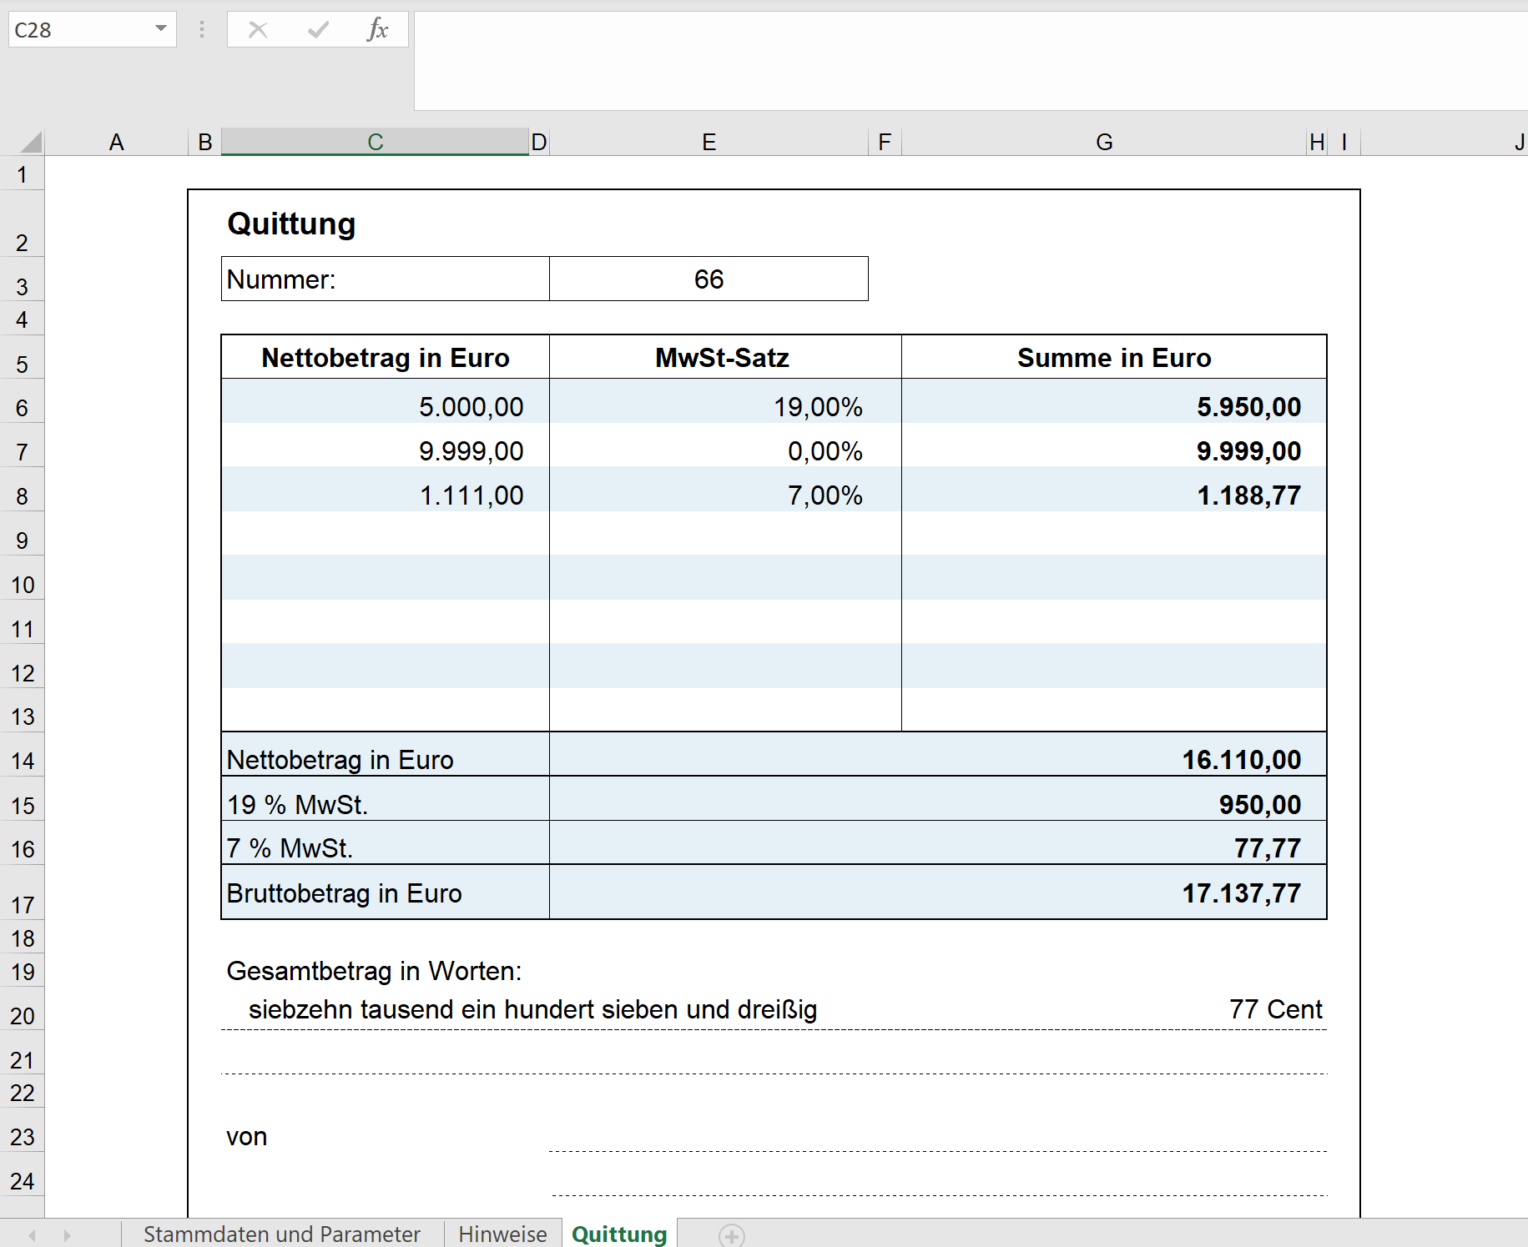The width and height of the screenshot is (1528, 1247).
Task: Click the Nummer: label cell
Action: [x=385, y=279]
